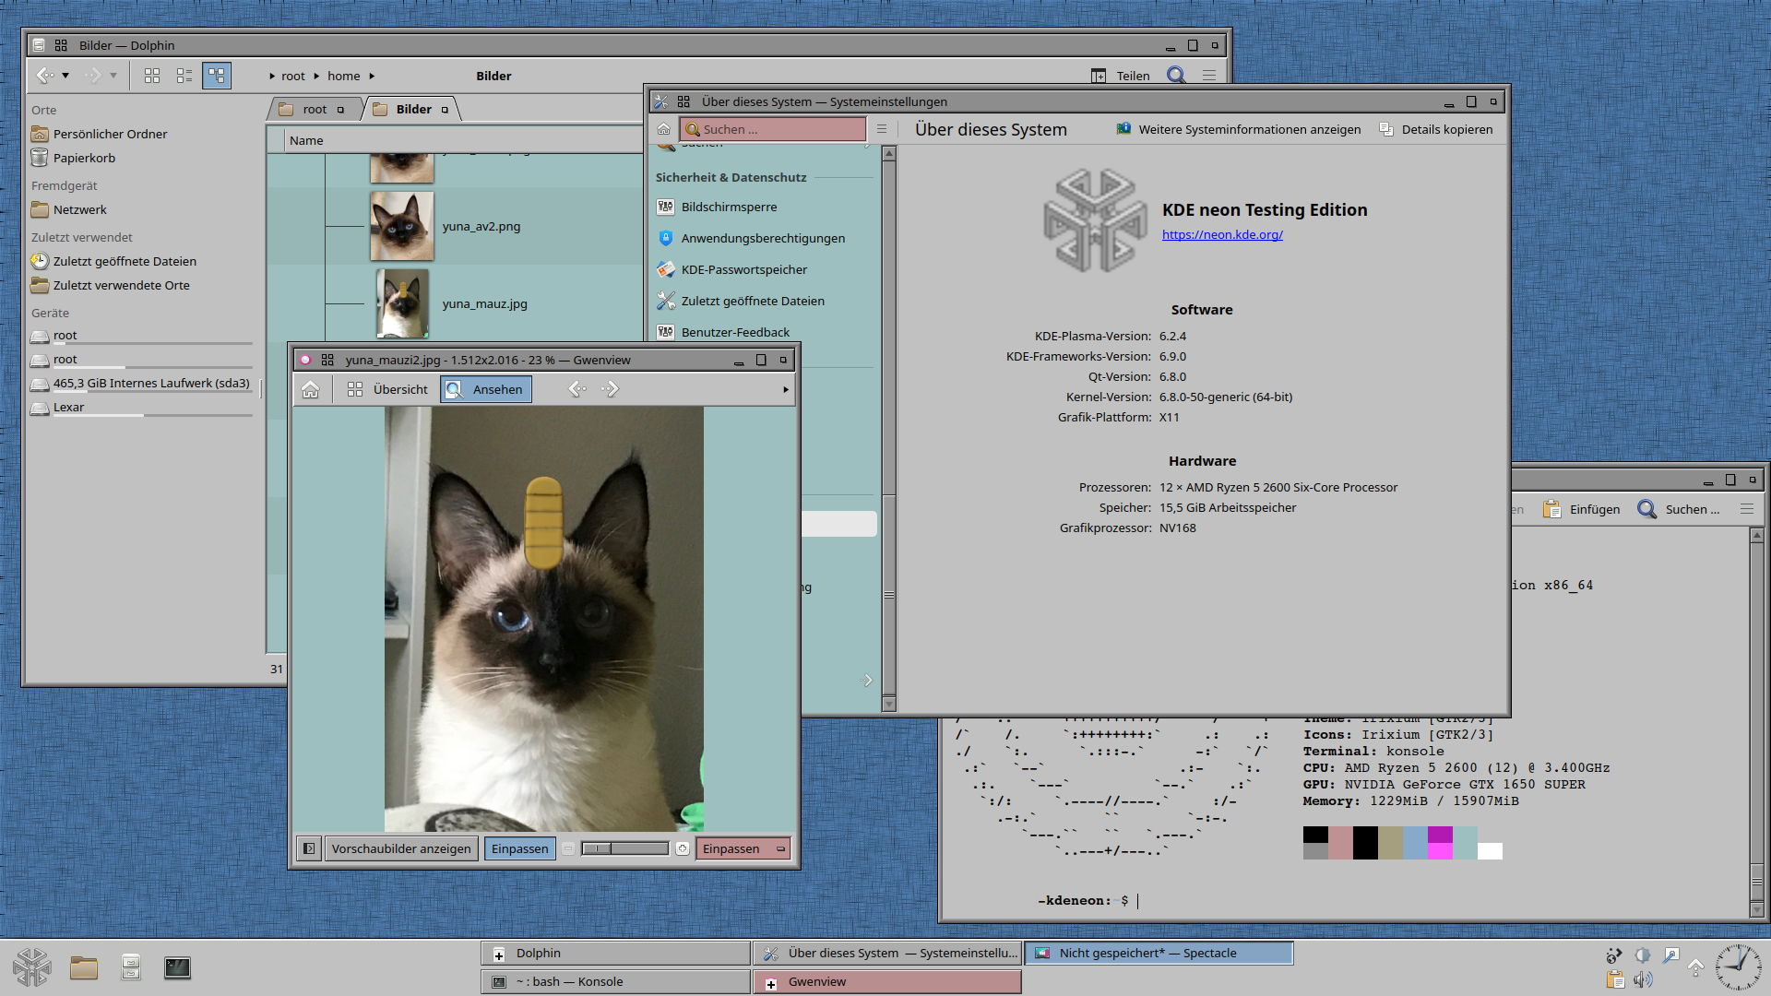Click volume speaker icon in system tray
The height and width of the screenshot is (996, 1771).
tap(1643, 980)
